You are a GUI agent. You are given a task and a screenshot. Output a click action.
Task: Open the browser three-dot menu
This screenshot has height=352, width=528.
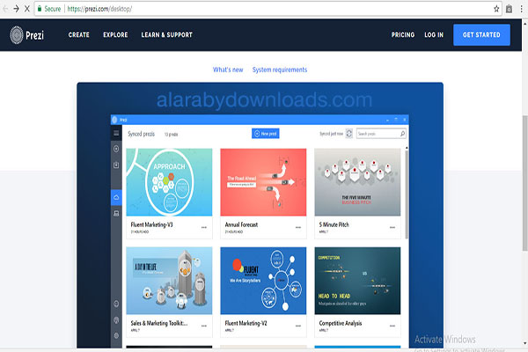(x=521, y=9)
